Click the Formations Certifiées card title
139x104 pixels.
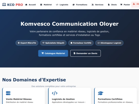point(110,99)
